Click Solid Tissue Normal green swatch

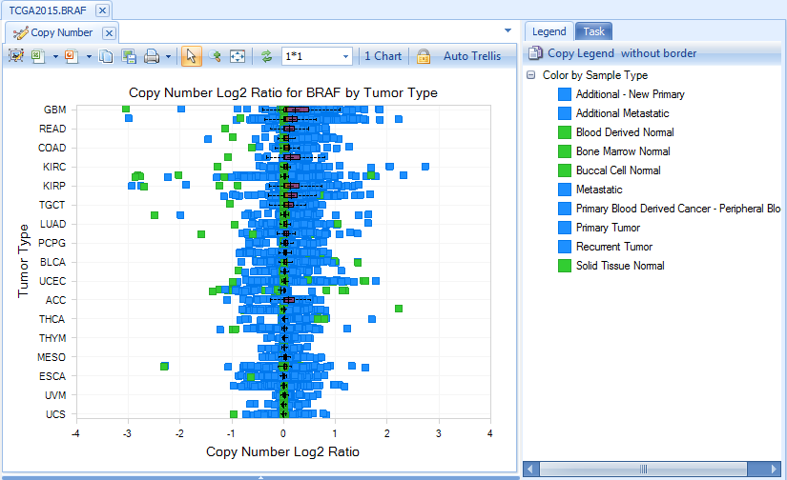point(565,266)
